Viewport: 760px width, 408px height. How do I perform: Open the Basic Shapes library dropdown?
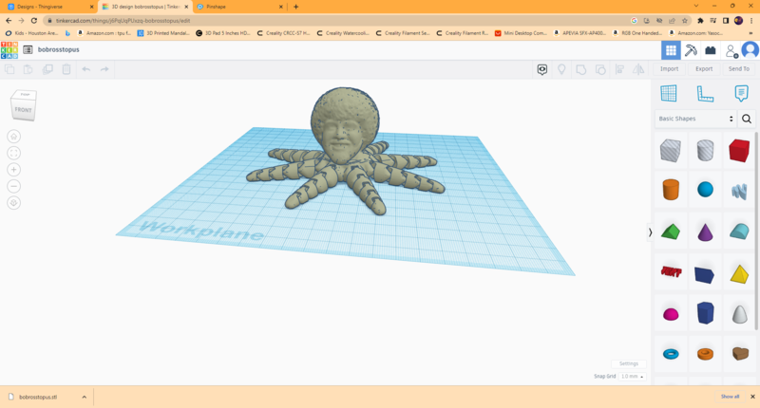pos(695,119)
